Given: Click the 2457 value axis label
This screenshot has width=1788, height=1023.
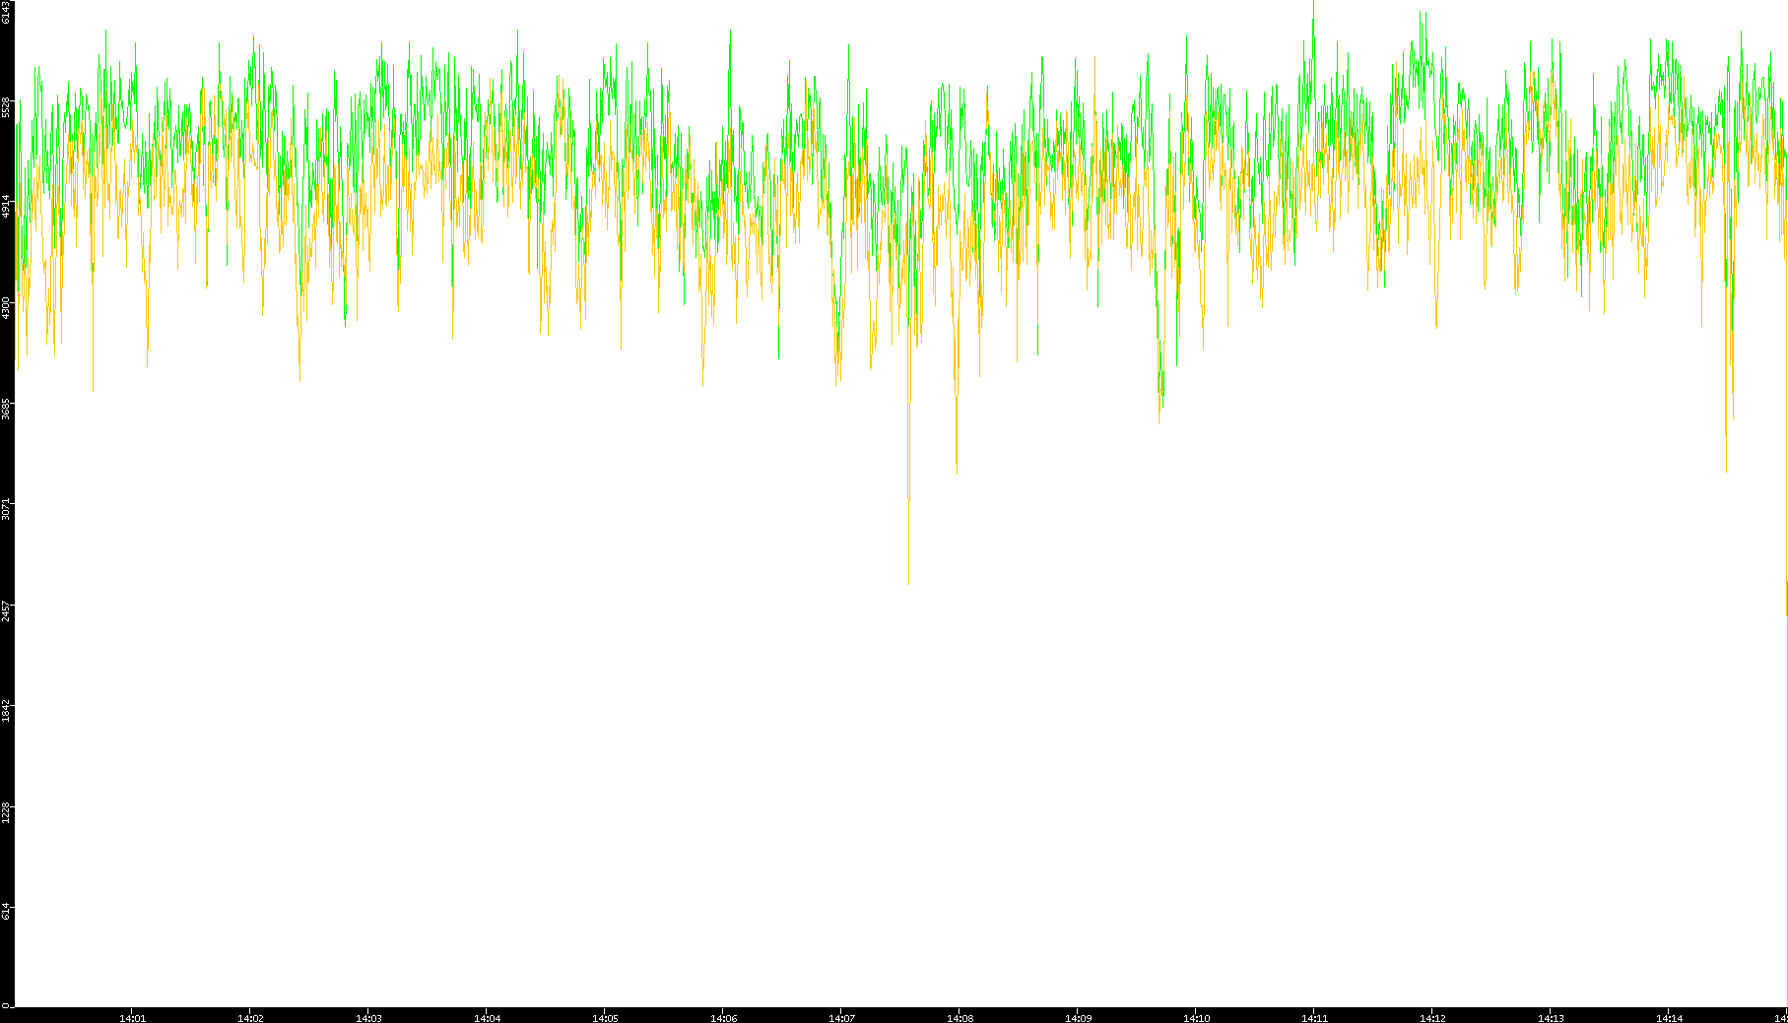Looking at the screenshot, I should tap(6, 609).
